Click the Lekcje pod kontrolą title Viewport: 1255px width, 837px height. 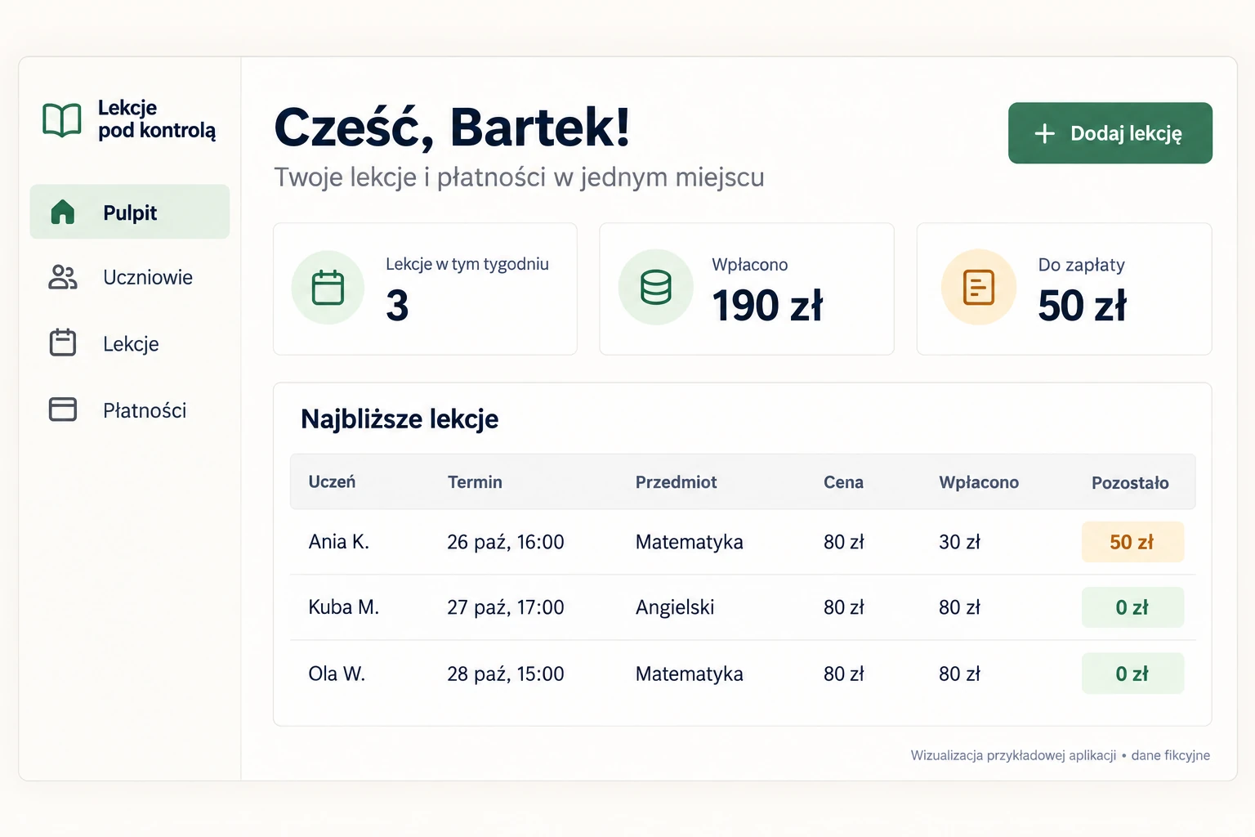pyautogui.click(x=157, y=119)
